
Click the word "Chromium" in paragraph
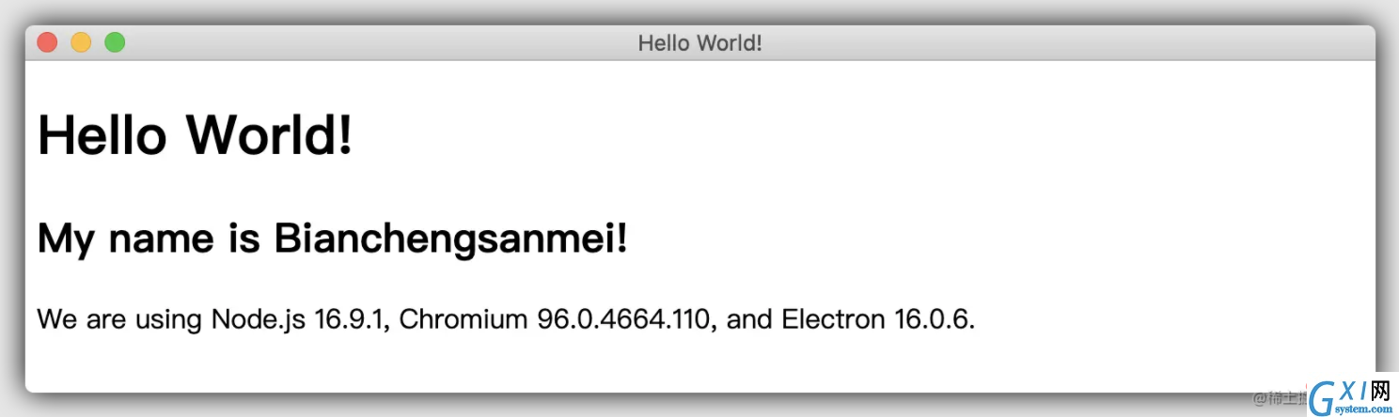tap(464, 319)
